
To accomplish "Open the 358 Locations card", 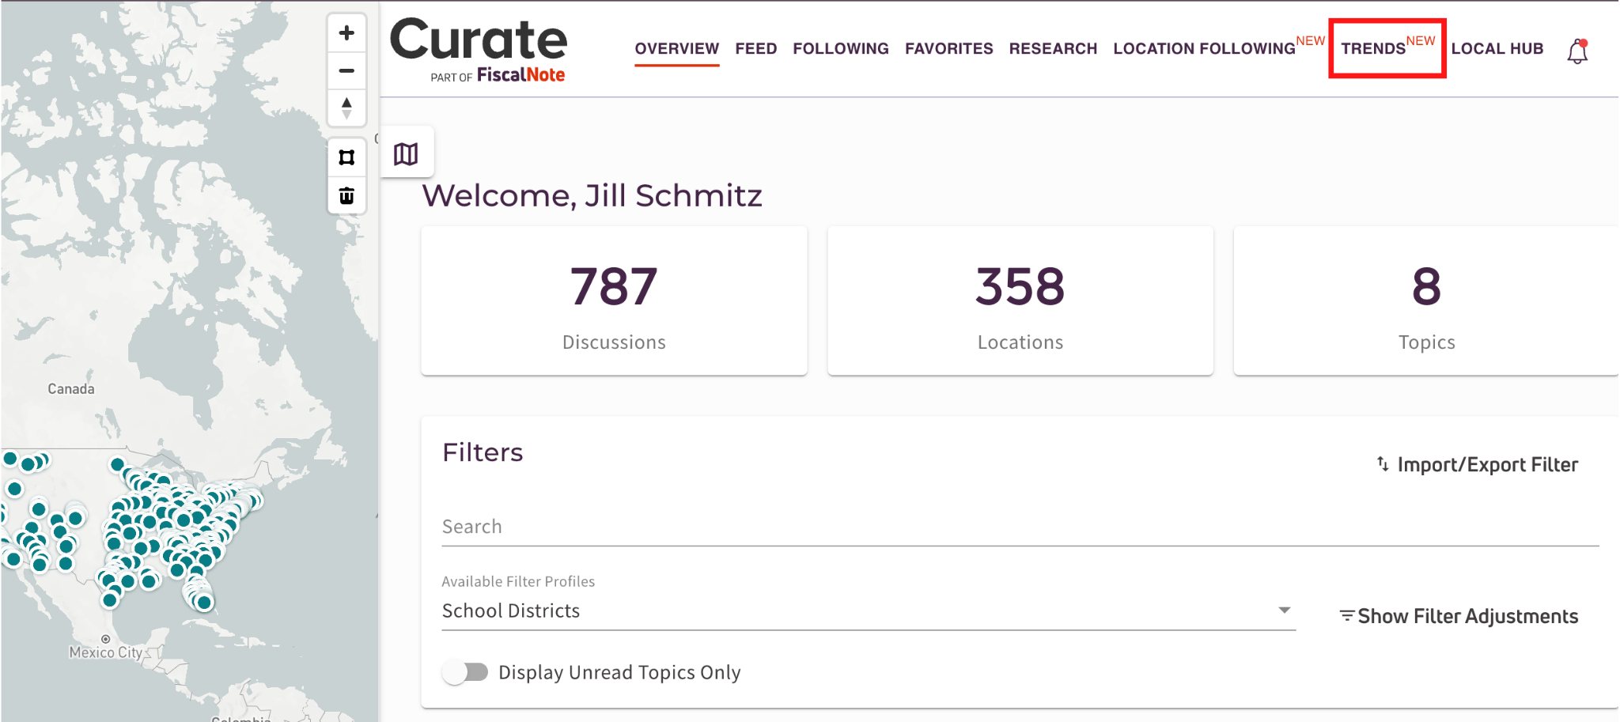I will point(1020,301).
